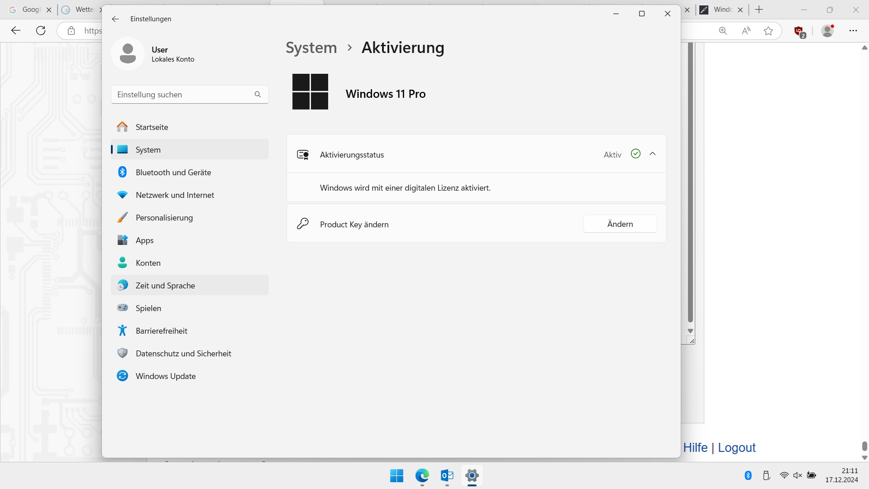Click the Ändern button for Product Key
Screen dimensions: 869x489
[620, 224]
